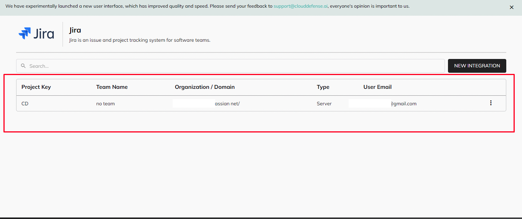Sort by Project Key column header
The height and width of the screenshot is (219, 522).
[x=36, y=87]
